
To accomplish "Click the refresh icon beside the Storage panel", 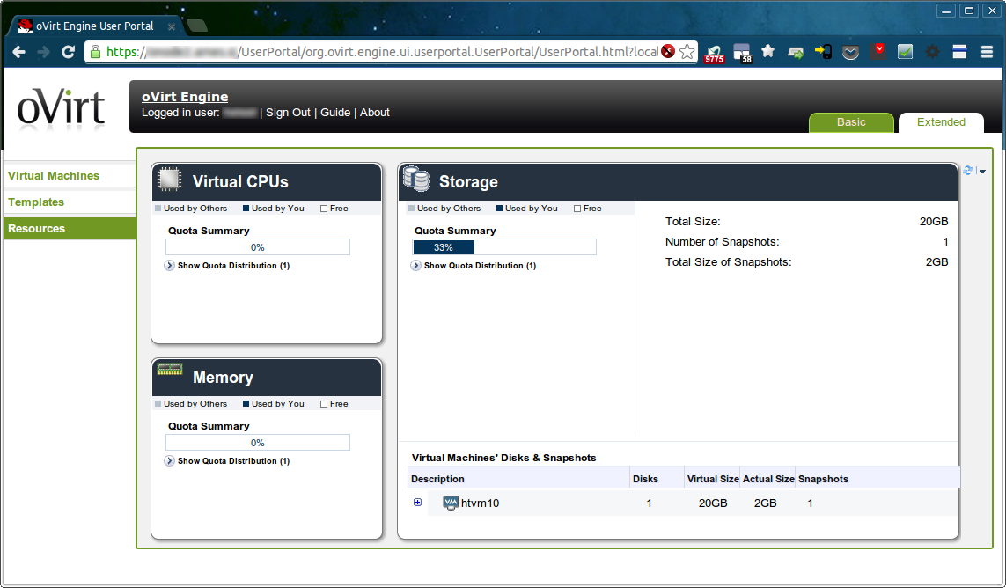I will click(x=968, y=171).
